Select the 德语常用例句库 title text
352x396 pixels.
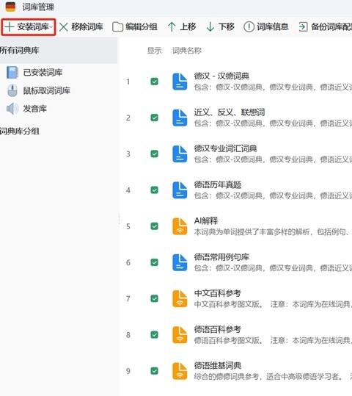click(221, 256)
